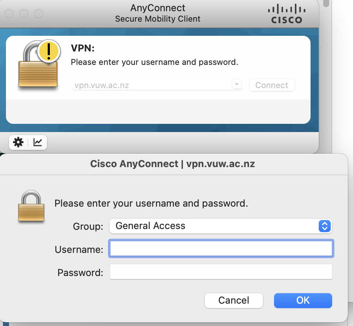This screenshot has width=353, height=326.
Task: Zoom the AnyConnect window using the third title button
Action: [x=39, y=14]
